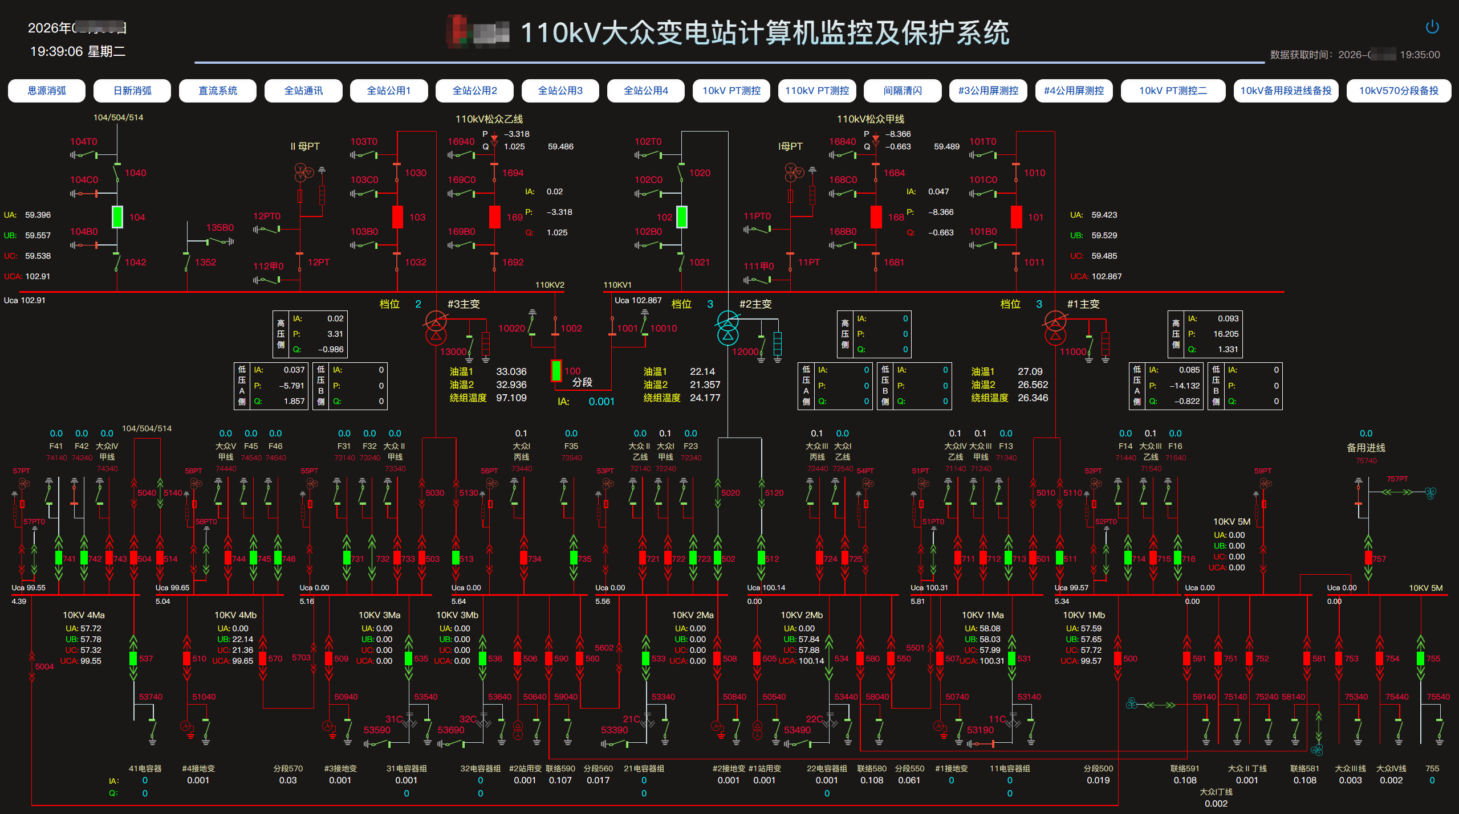Click the power icon in top right
1459x814 pixels.
[x=1432, y=27]
